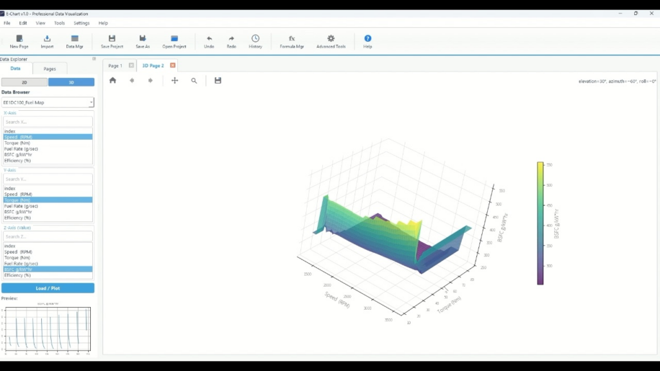Reset plot view with home icon

point(113,81)
